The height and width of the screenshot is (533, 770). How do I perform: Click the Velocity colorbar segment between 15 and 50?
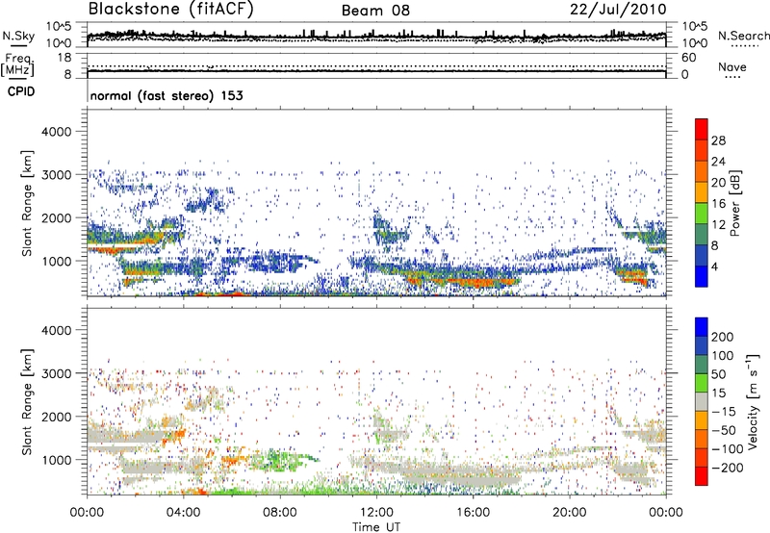click(x=702, y=383)
